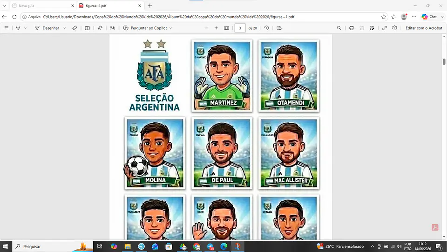Click the address bar URL

point(169,17)
